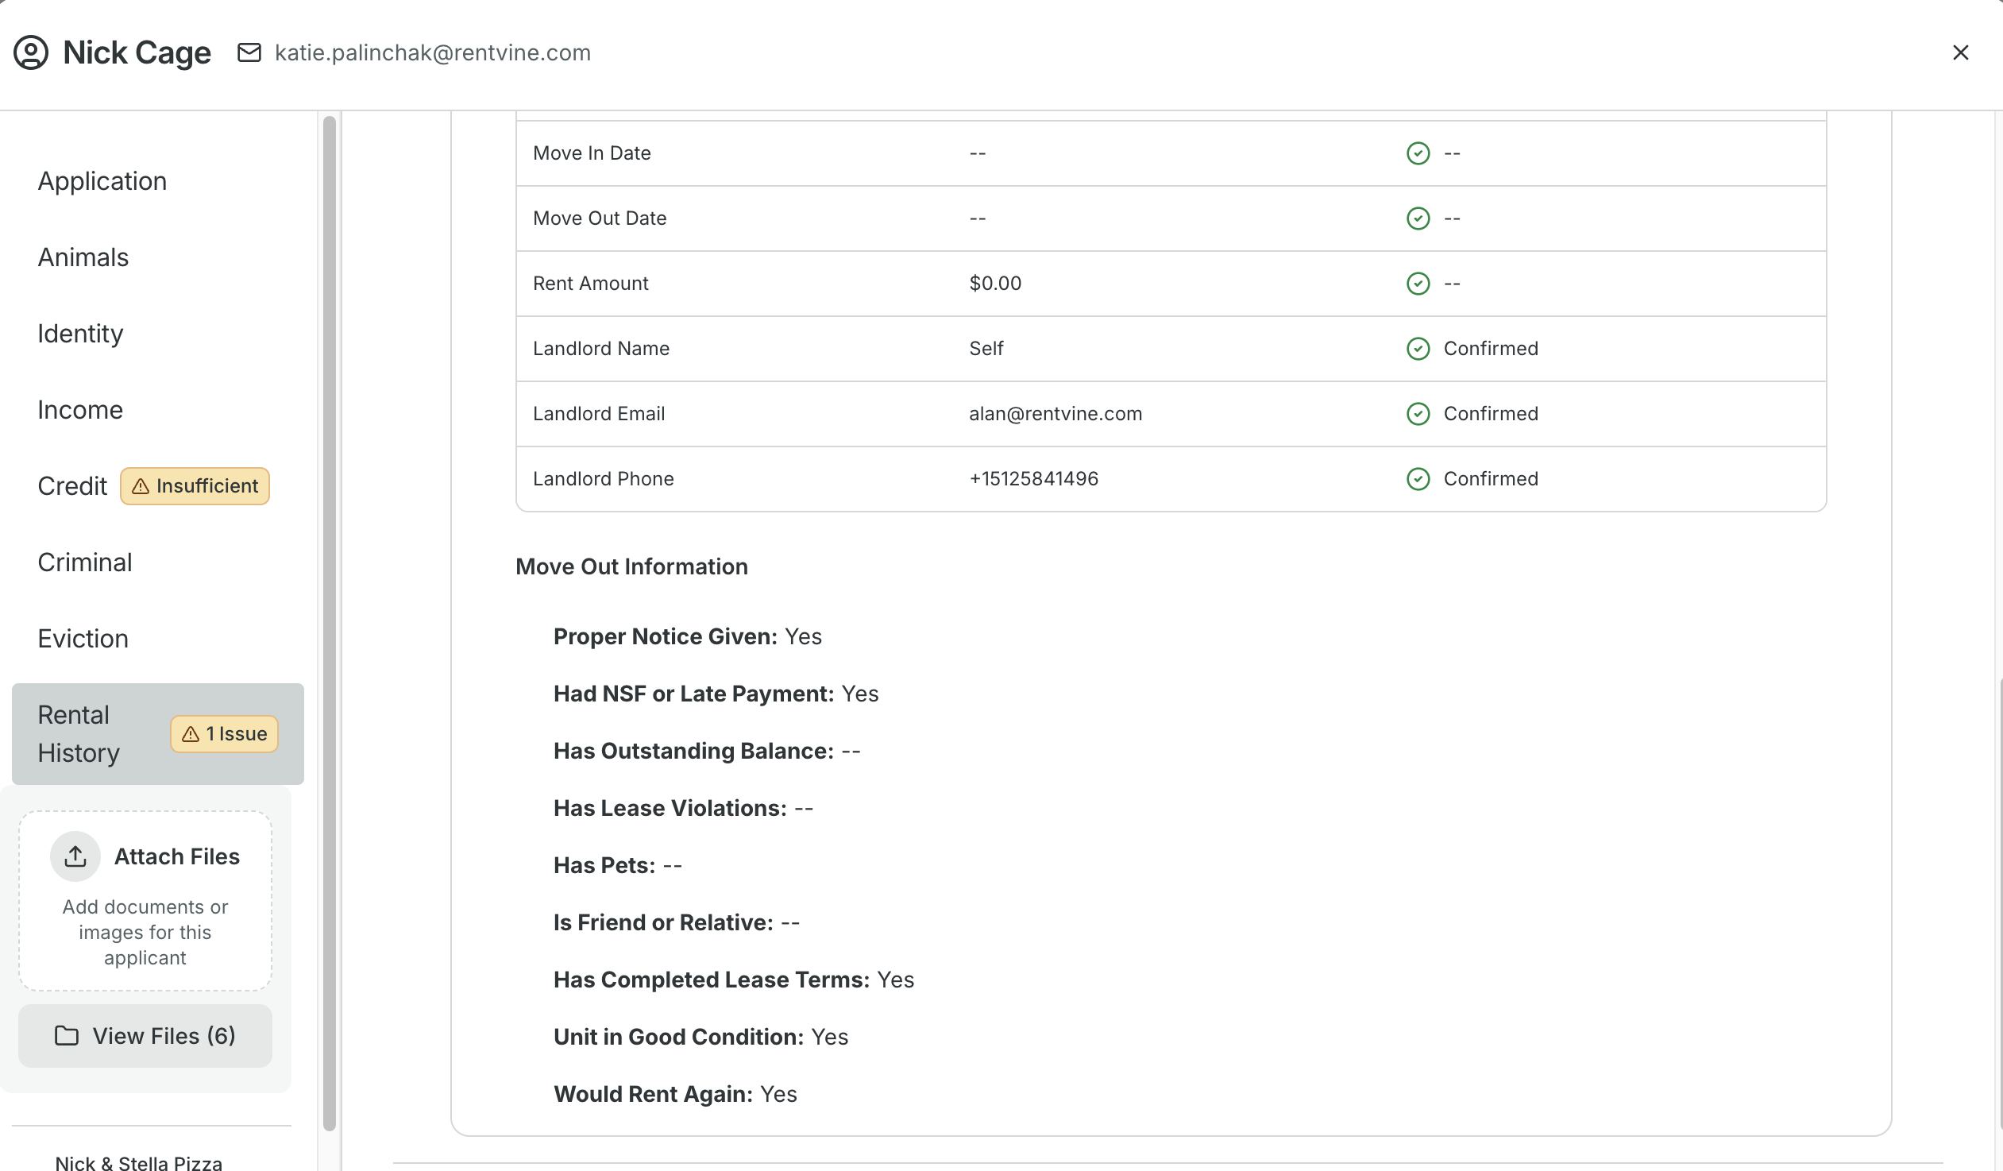Click the user profile icon beside Nick Cage

tap(31, 52)
